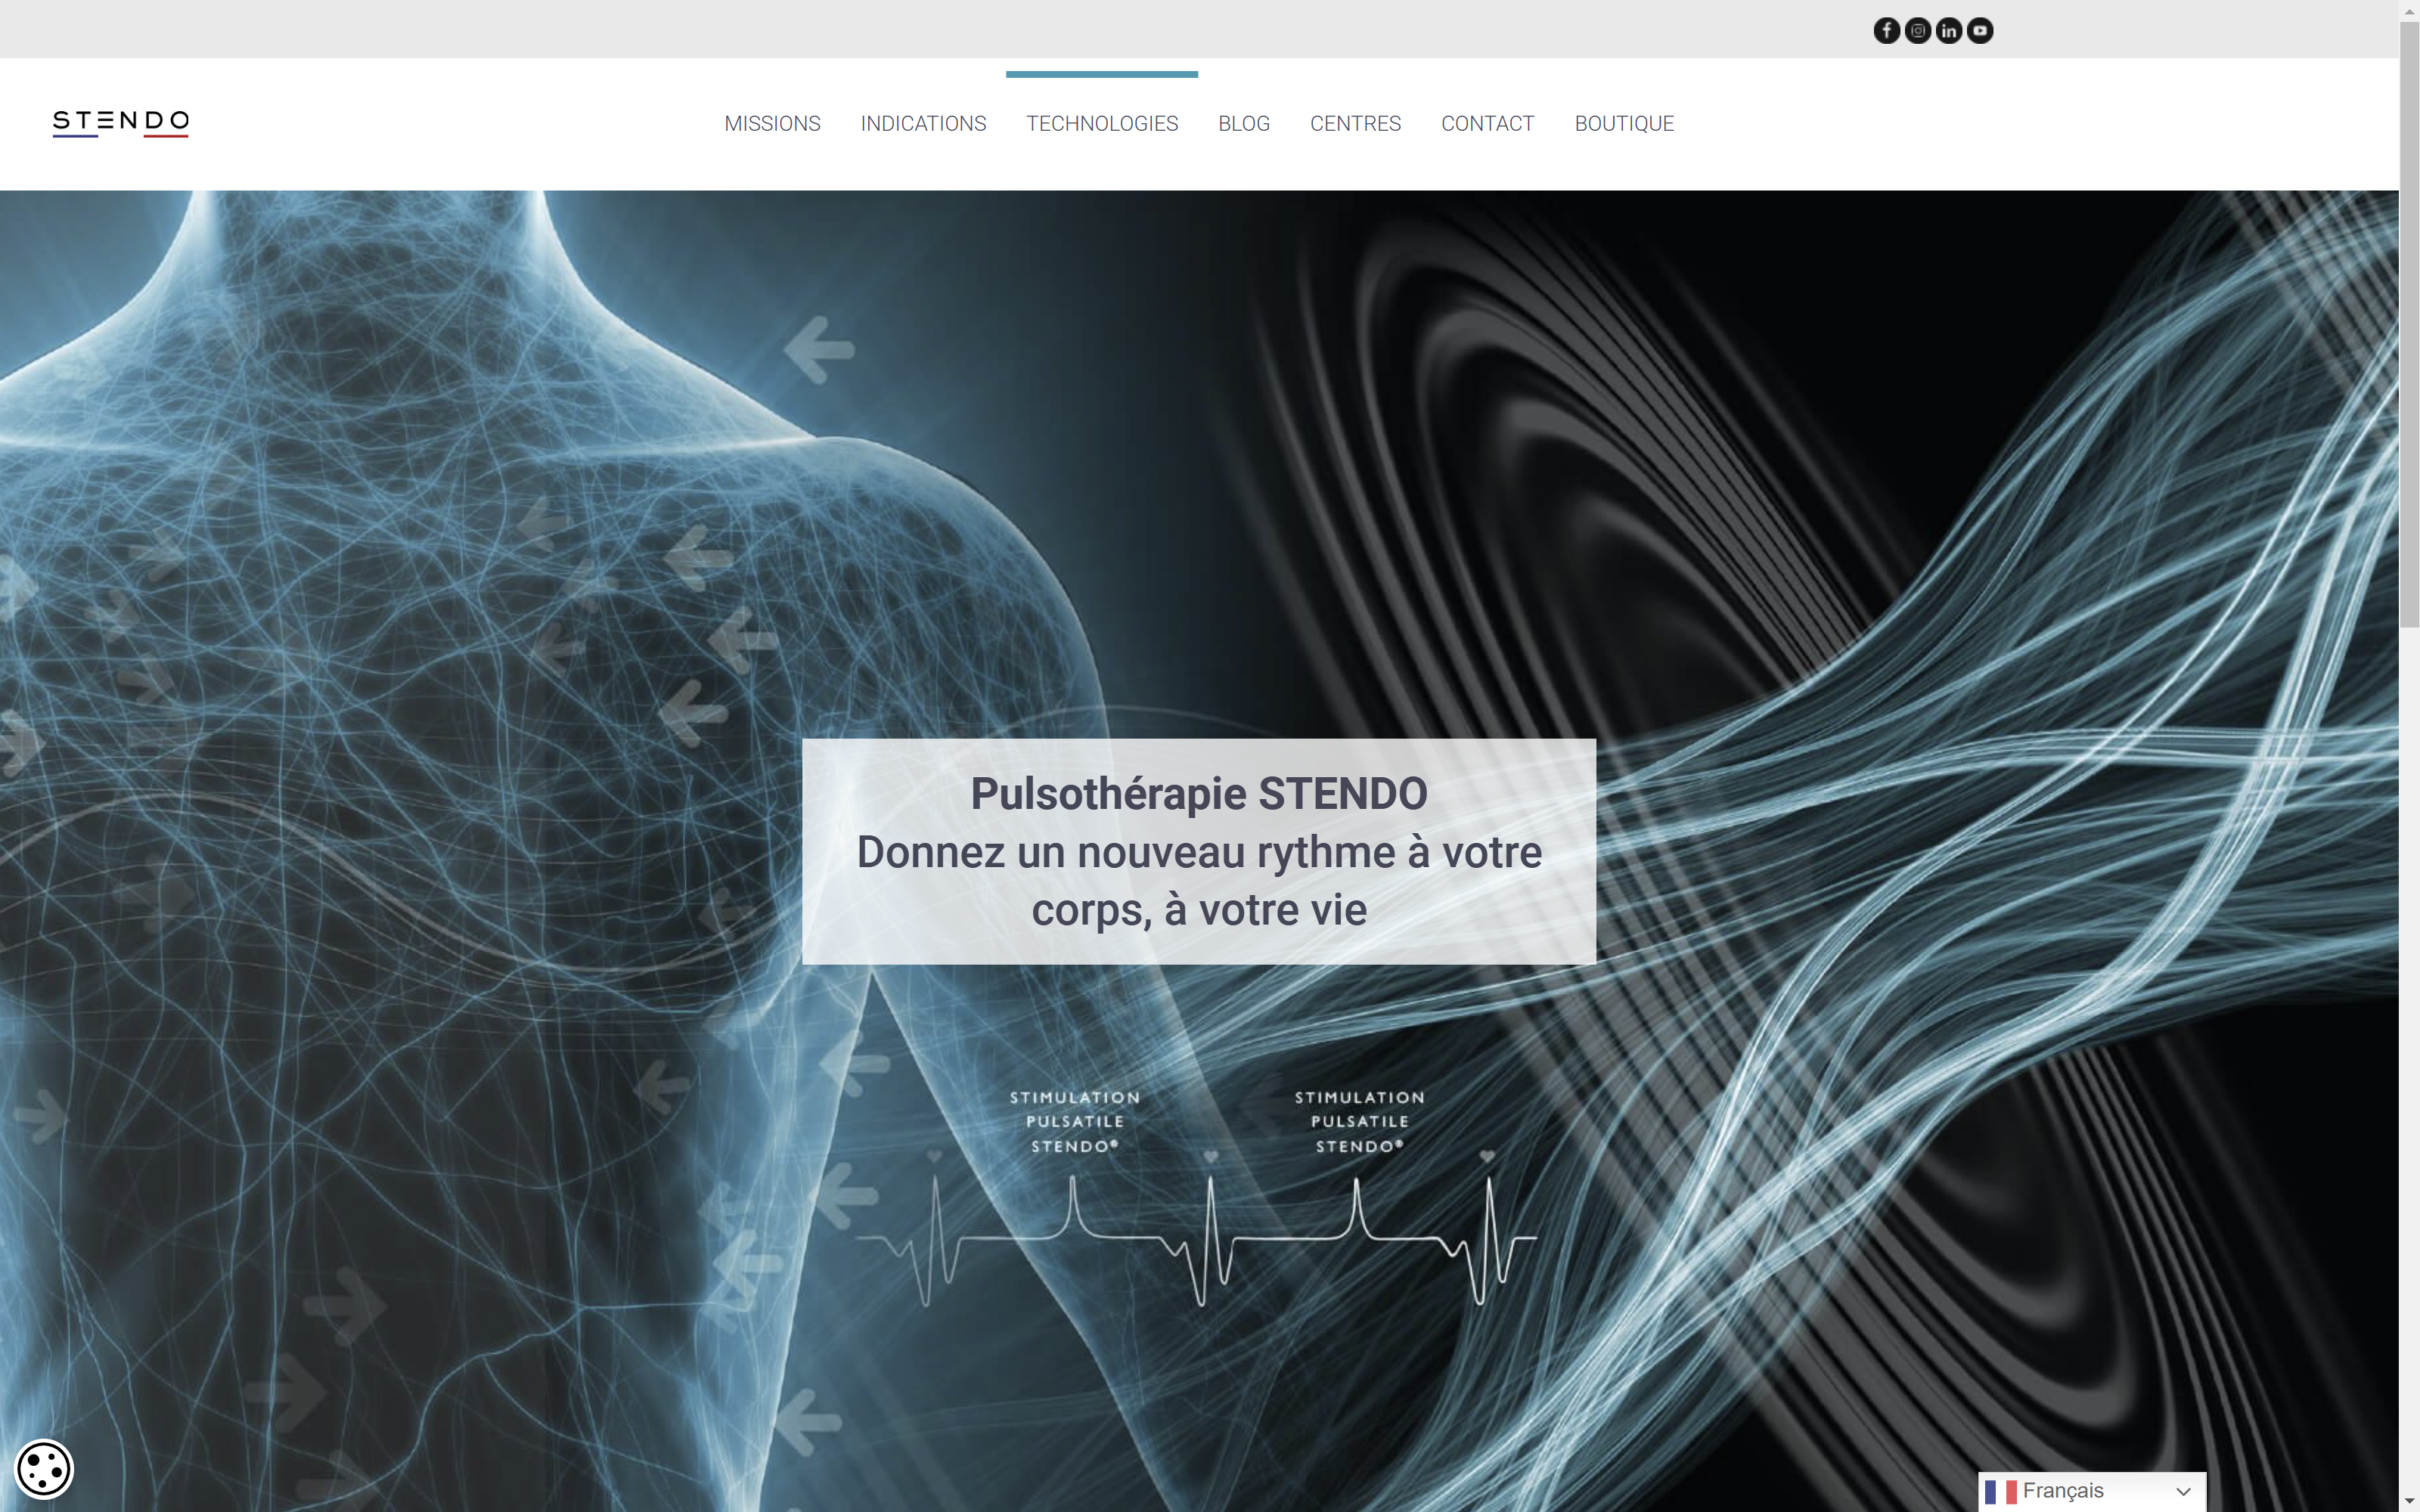Click the Pulsothérapie STENDO headline

(1199, 794)
